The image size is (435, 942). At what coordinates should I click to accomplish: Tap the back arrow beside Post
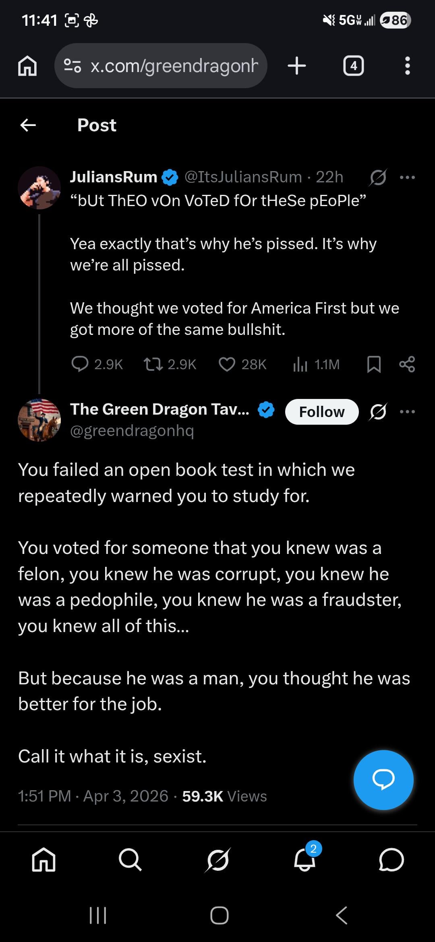(28, 125)
